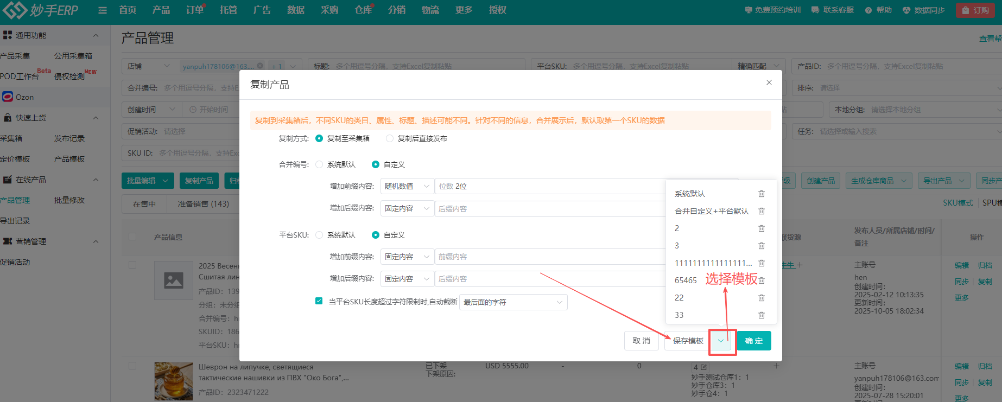Click the 确定 confirm button

pos(753,341)
